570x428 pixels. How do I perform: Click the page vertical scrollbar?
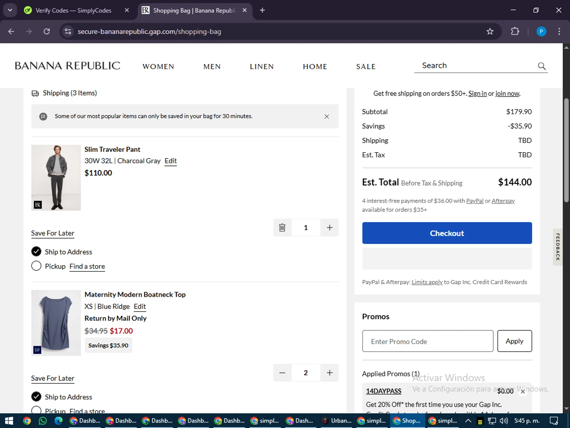tap(566, 150)
